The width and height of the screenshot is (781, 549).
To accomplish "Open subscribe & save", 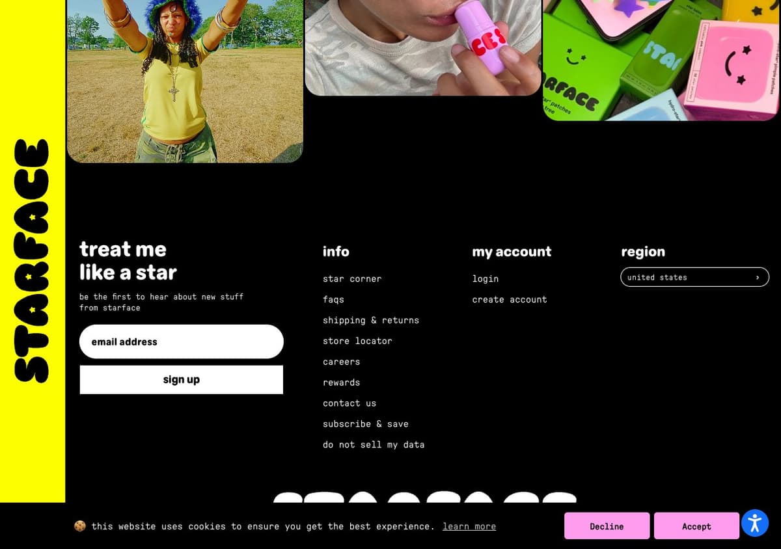I will tap(366, 424).
